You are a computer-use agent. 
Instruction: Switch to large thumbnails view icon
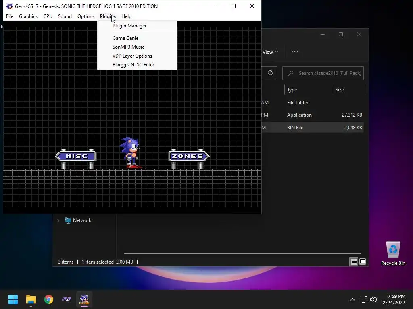click(363, 262)
